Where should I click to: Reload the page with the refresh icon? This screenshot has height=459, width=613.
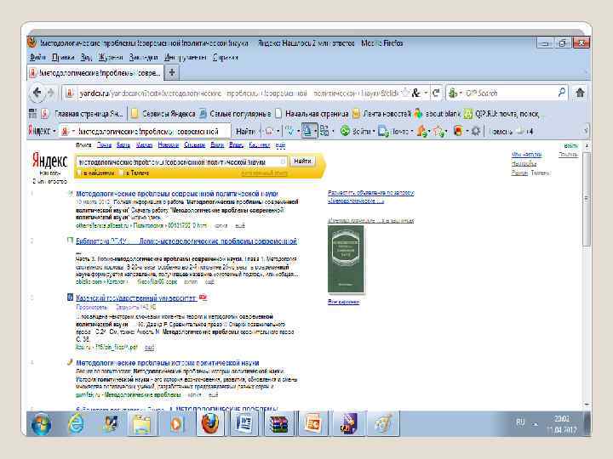(436, 93)
